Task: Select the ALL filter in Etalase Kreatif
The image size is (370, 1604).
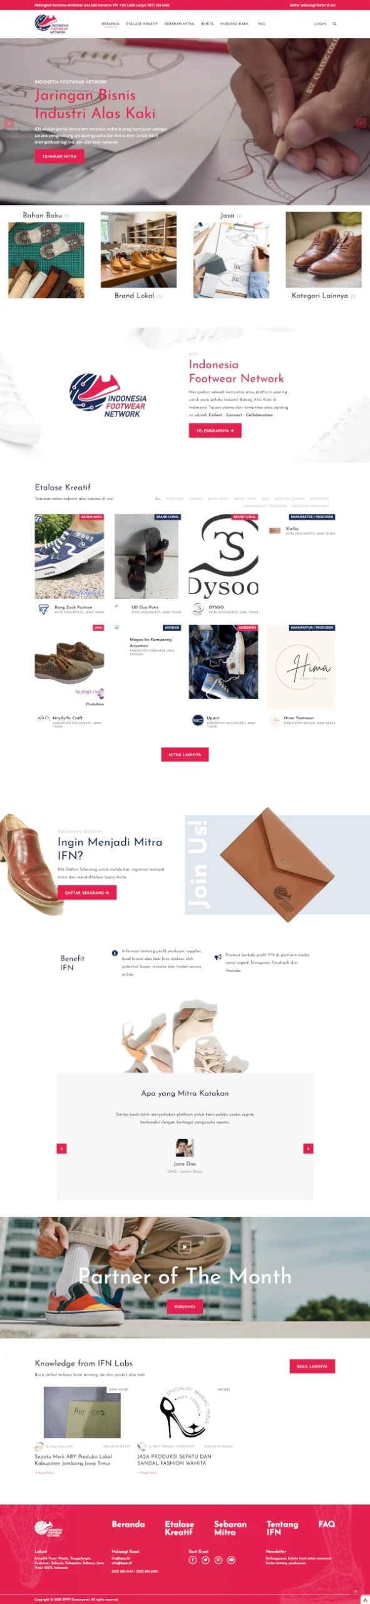Action: (x=158, y=499)
